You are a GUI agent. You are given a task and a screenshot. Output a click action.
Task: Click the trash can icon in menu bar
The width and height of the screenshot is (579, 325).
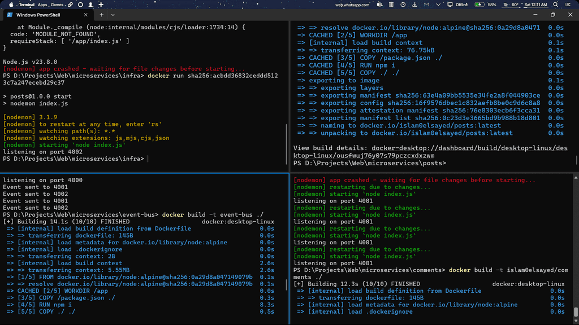[391, 5]
